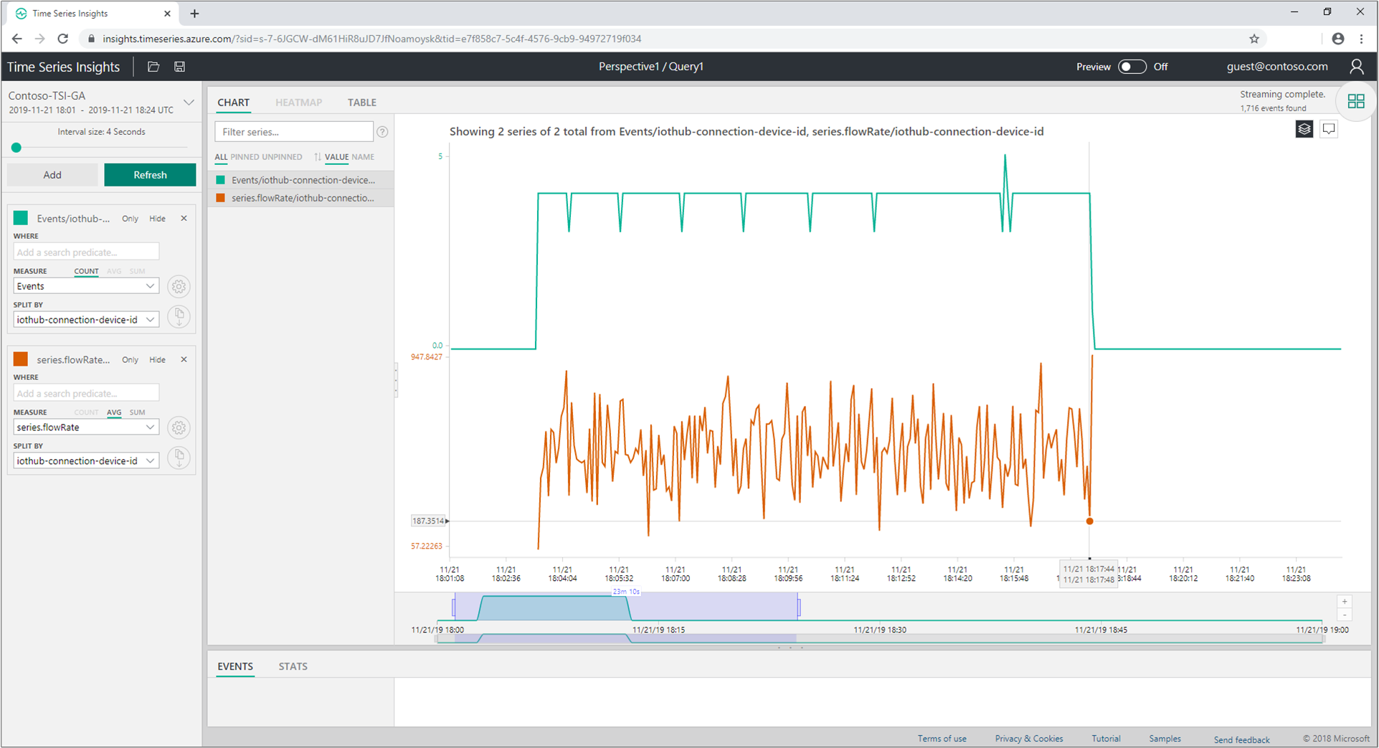The image size is (1379, 748).
Task: Toggle the Preview switch
Action: (x=1132, y=67)
